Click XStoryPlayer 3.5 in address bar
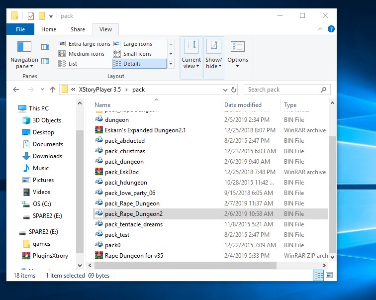The image size is (376, 300). coord(100,90)
